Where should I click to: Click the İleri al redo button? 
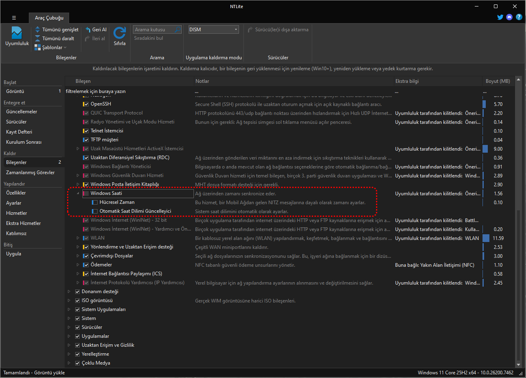[95, 39]
